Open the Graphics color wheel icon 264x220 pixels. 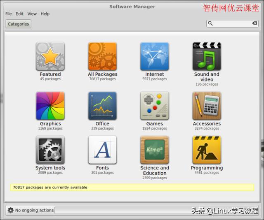50,106
